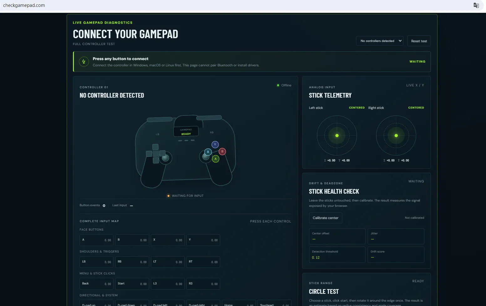Click the red B button on gamepad diagram
486x306 pixels.
tap(222, 151)
